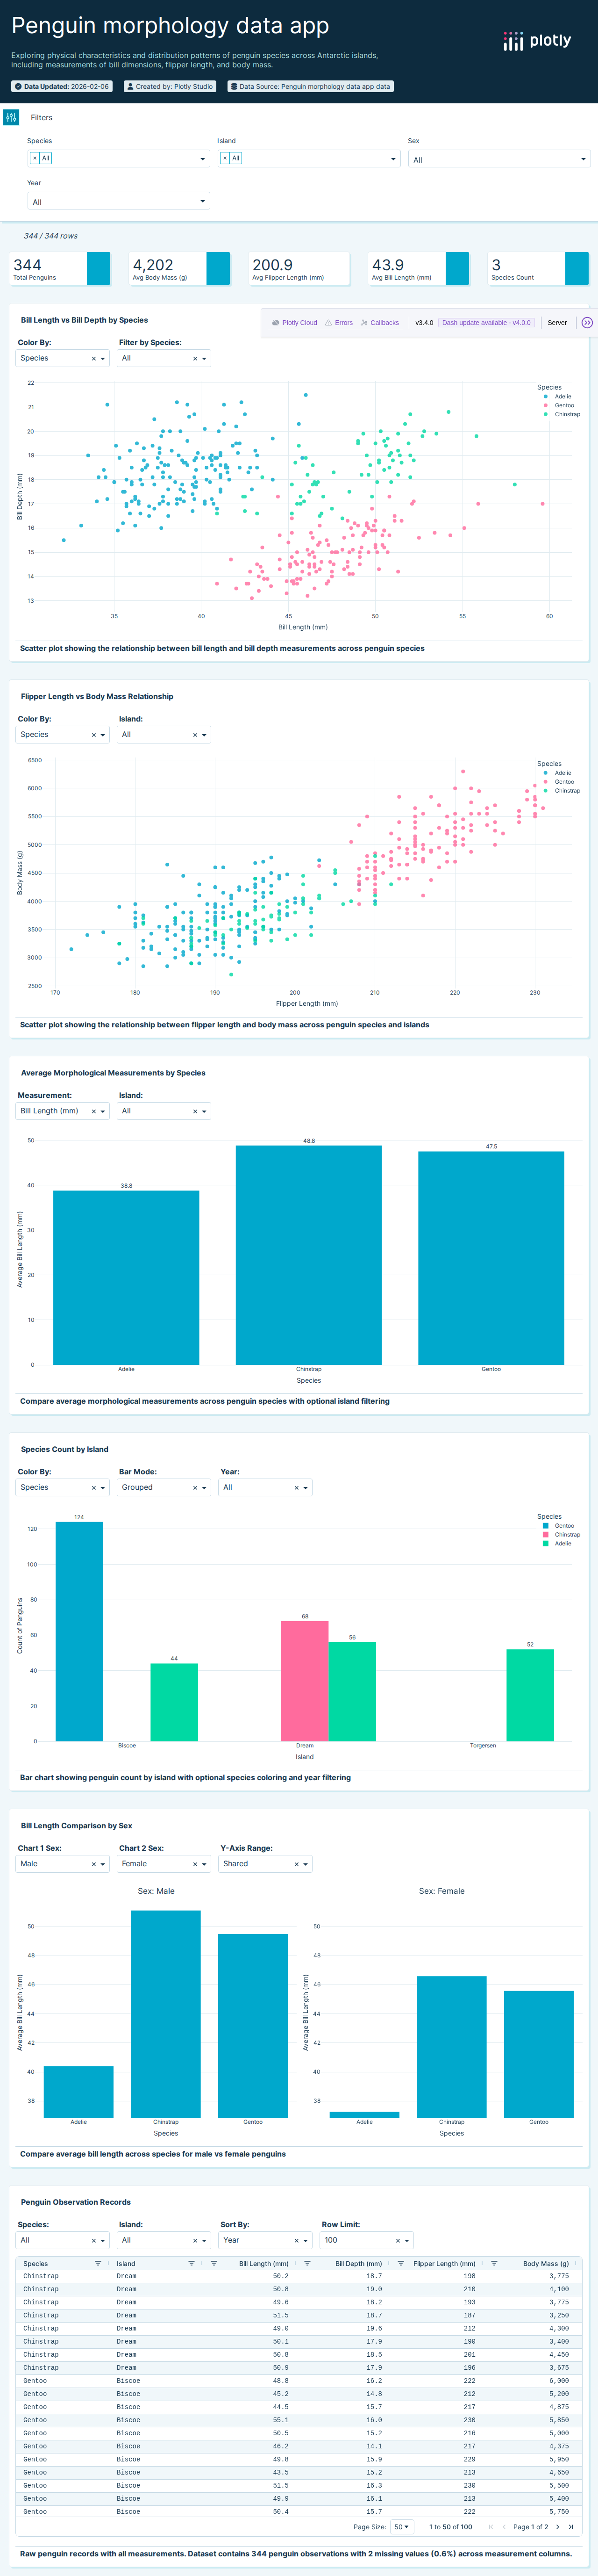Sort table by Species column header
The height and width of the screenshot is (2576, 598).
coord(36,2263)
